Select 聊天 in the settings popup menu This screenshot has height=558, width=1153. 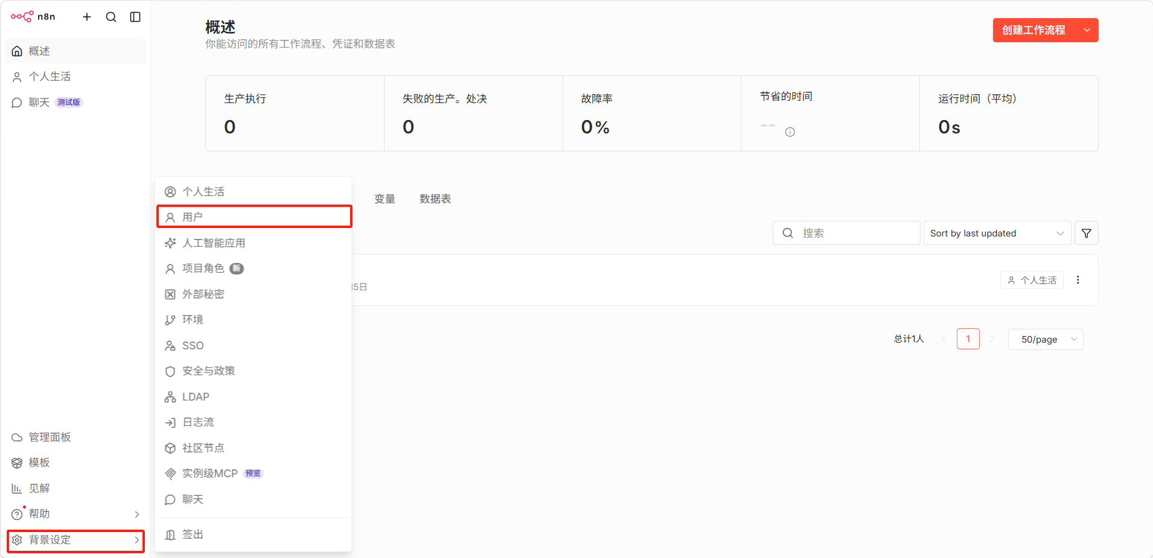pyautogui.click(x=254, y=499)
